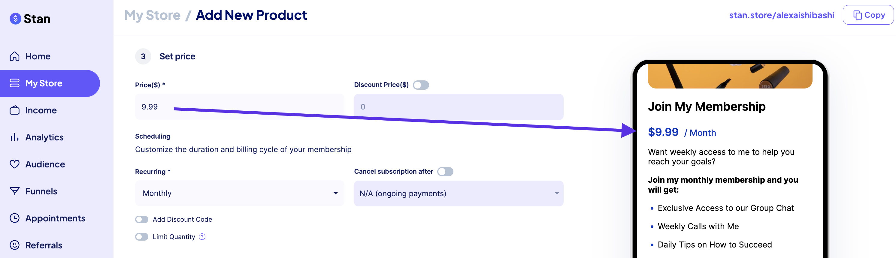Click the Copy button for the store link
Screen dimensions: 896x258
[867, 15]
